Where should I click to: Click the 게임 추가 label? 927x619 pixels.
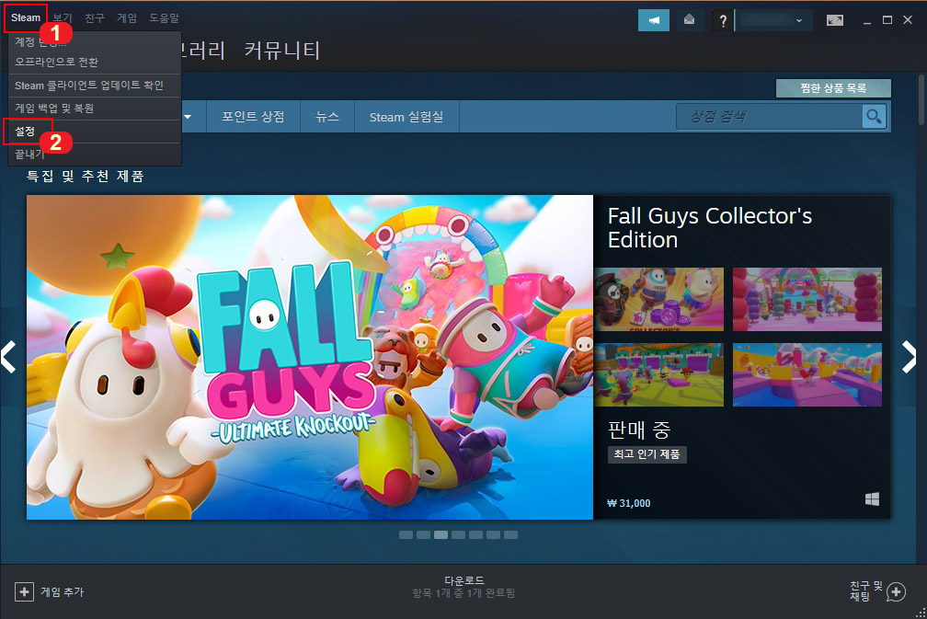pyautogui.click(x=63, y=591)
